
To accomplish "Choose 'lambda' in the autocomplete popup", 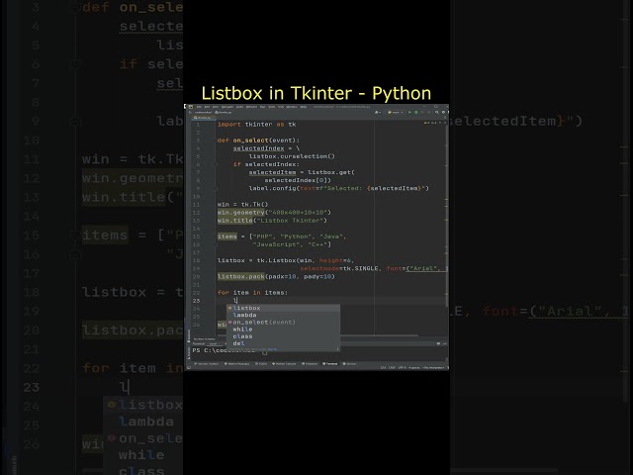I will click(284, 315).
